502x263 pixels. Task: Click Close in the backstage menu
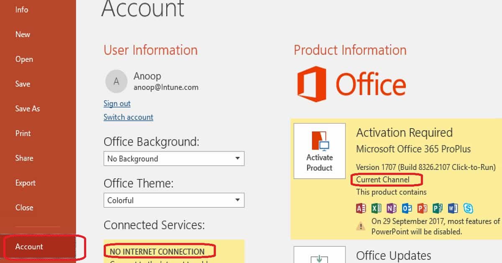24,207
